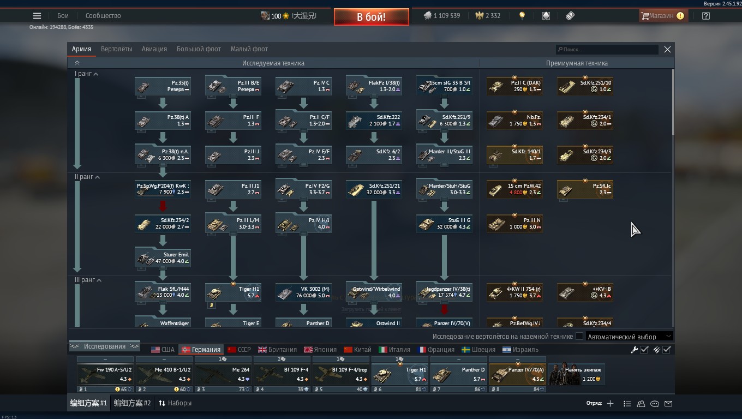Open the friends contacts icon
Viewport: 742px width, 419px height.
pos(641,404)
